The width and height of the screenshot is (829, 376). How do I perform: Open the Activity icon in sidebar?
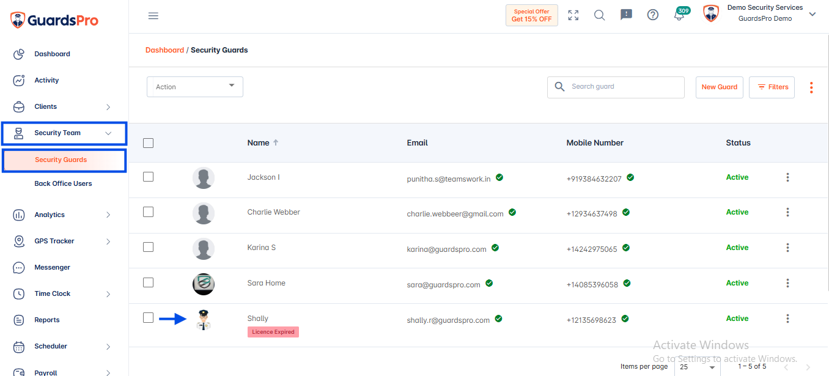[19, 81]
